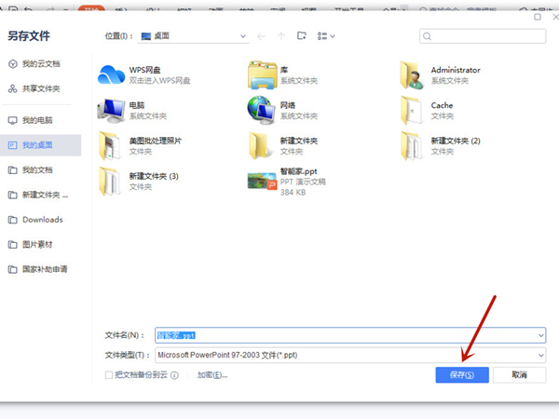Click the 取消 cancel button
The height and width of the screenshot is (419, 559).
519,374
